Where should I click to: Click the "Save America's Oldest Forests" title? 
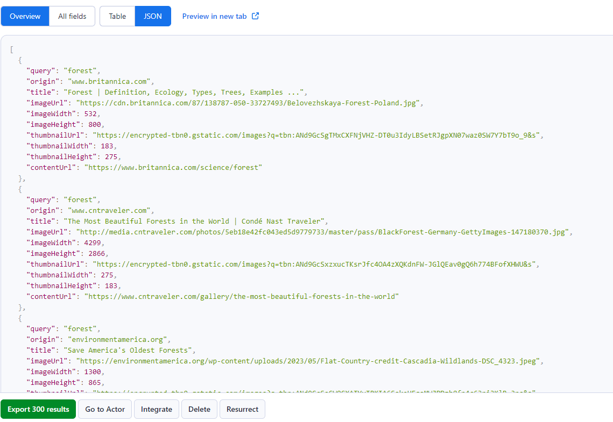128,350
